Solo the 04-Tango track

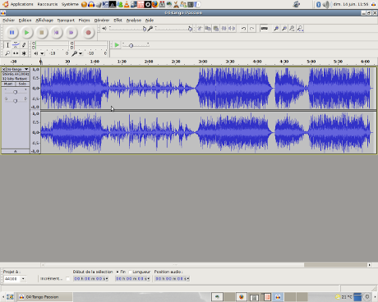point(22,84)
